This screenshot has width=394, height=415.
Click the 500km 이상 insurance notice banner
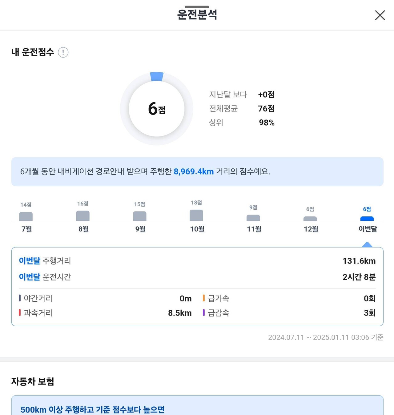197,409
